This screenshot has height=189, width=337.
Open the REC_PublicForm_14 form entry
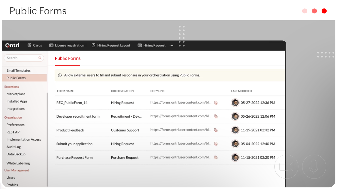click(x=72, y=103)
